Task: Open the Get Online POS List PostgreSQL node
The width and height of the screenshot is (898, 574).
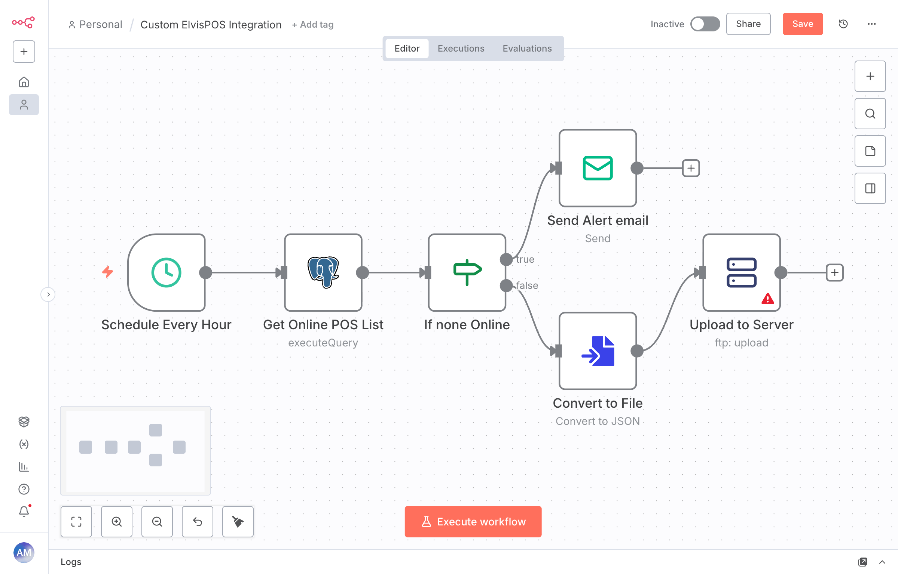Action: (x=323, y=273)
